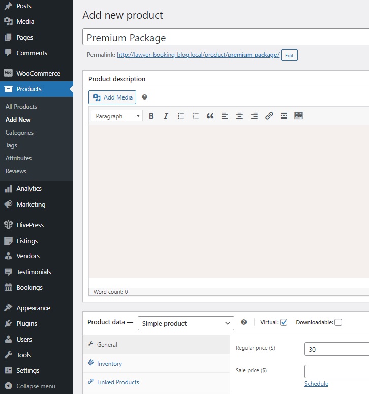The height and width of the screenshot is (394, 369).
Task: Align text left
Action: [225, 116]
